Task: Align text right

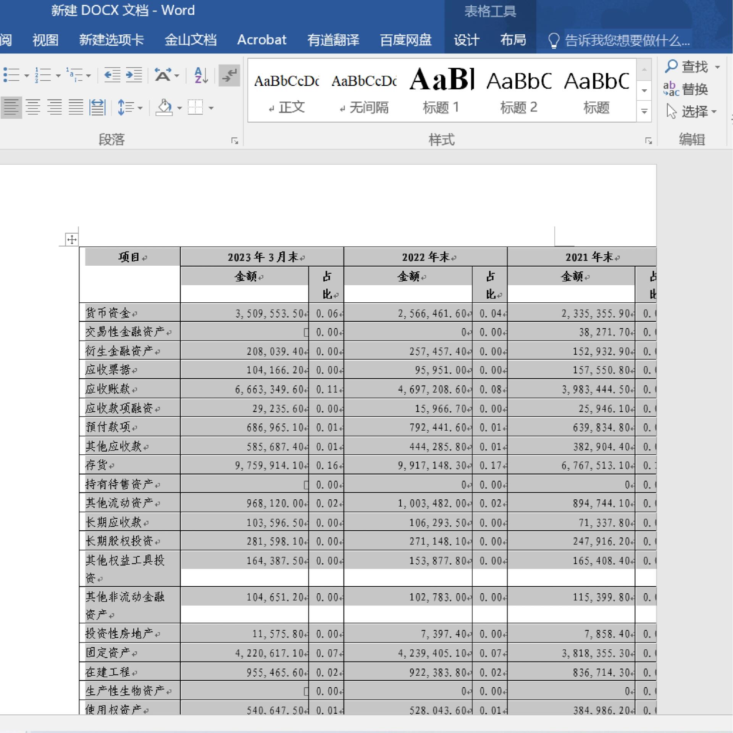Action: pyautogui.click(x=55, y=107)
